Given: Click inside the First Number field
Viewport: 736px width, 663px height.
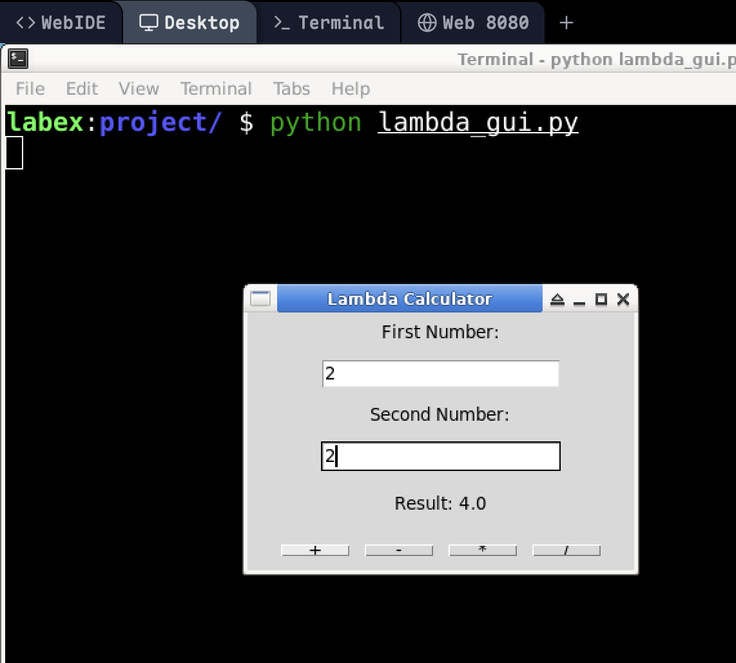Looking at the screenshot, I should coord(440,373).
